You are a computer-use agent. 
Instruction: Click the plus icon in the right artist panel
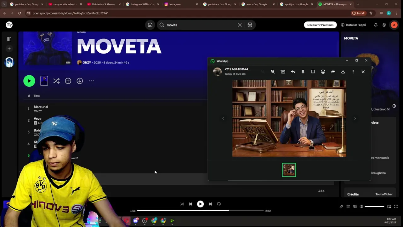(394, 106)
